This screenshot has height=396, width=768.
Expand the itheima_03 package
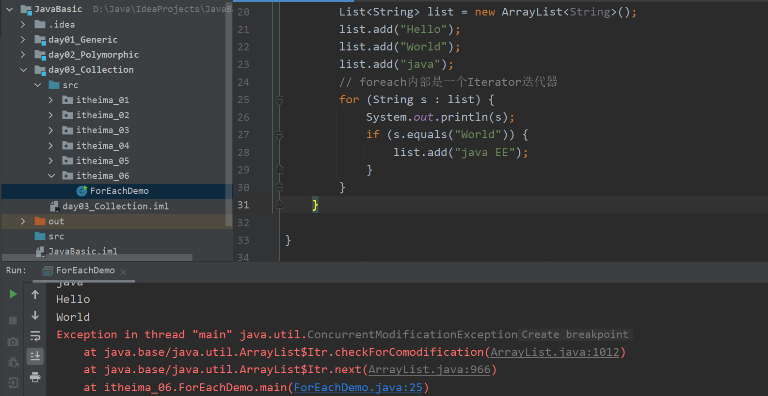(x=51, y=130)
